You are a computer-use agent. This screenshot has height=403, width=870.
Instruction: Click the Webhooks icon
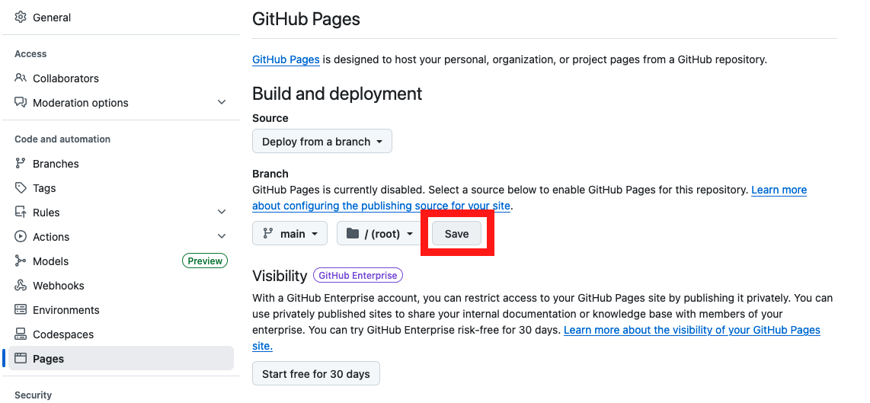pyautogui.click(x=21, y=286)
